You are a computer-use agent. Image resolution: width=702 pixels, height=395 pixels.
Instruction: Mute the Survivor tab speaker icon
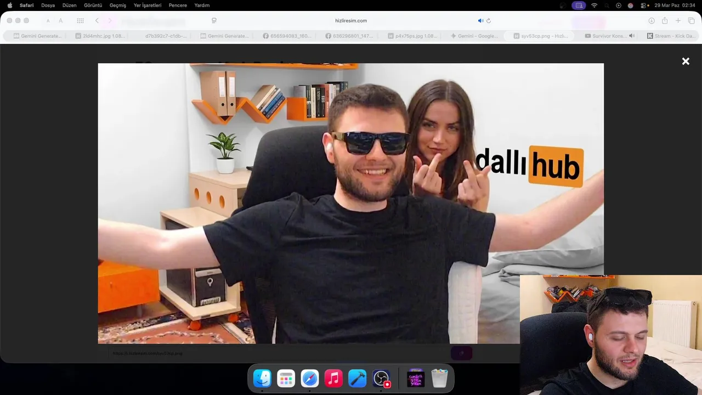[x=632, y=36]
